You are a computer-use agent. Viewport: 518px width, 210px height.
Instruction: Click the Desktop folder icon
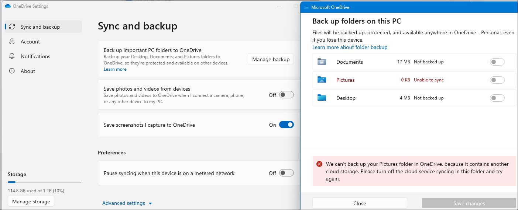pos(322,98)
